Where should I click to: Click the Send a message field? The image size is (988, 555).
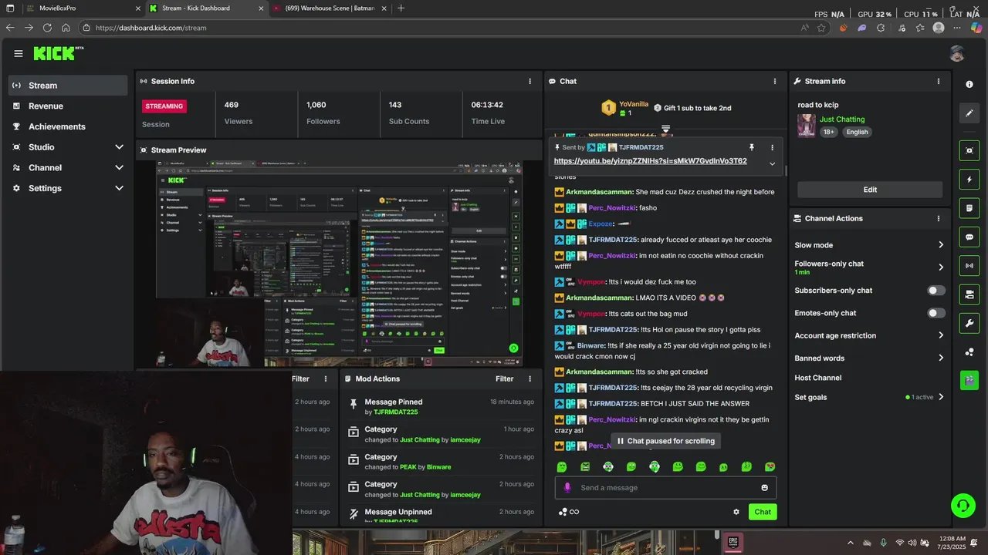point(665,487)
